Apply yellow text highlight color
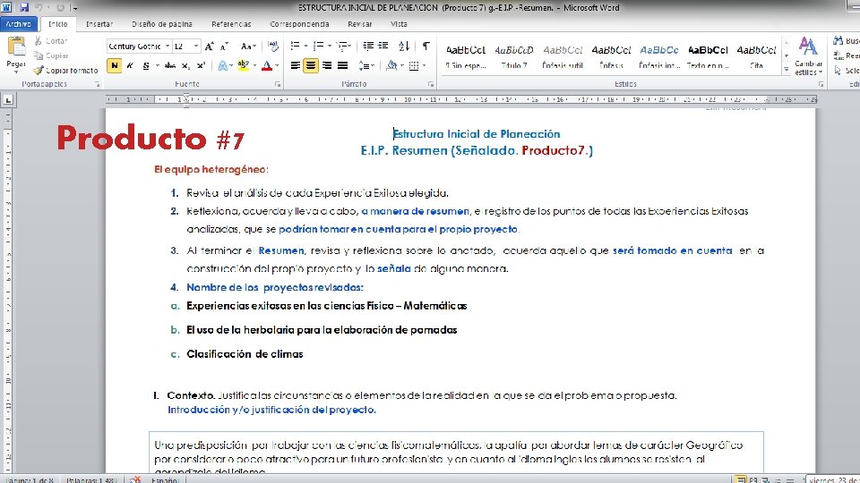Screen dimensions: 860x483 [x=244, y=65]
